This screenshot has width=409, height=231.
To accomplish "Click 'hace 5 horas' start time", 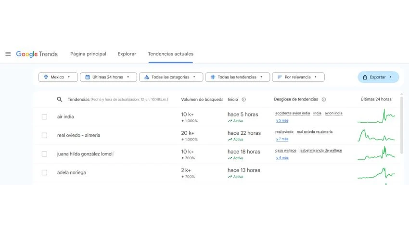I will [243, 115].
